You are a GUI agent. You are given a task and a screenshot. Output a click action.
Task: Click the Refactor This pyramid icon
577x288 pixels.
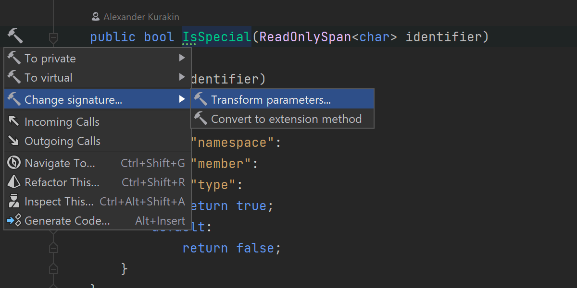(x=14, y=182)
